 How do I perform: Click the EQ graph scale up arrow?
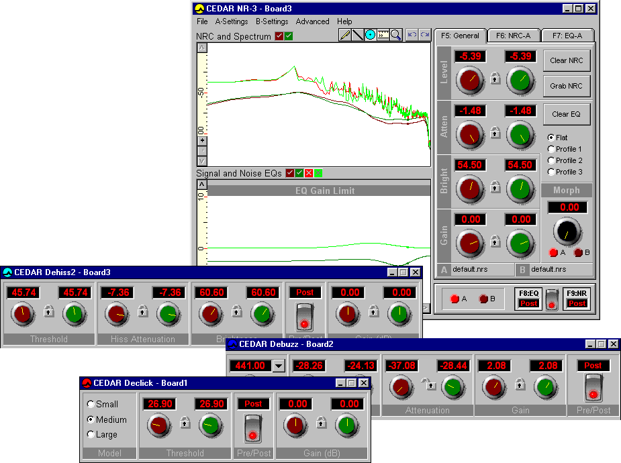(202, 185)
